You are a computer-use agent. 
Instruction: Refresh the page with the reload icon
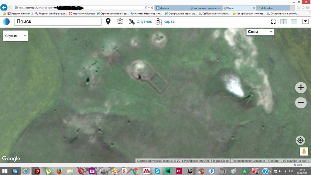pos(152,8)
